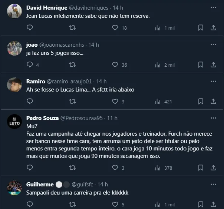Share joao's tweet
This screenshot has height=209, width=224.
click(213, 65)
